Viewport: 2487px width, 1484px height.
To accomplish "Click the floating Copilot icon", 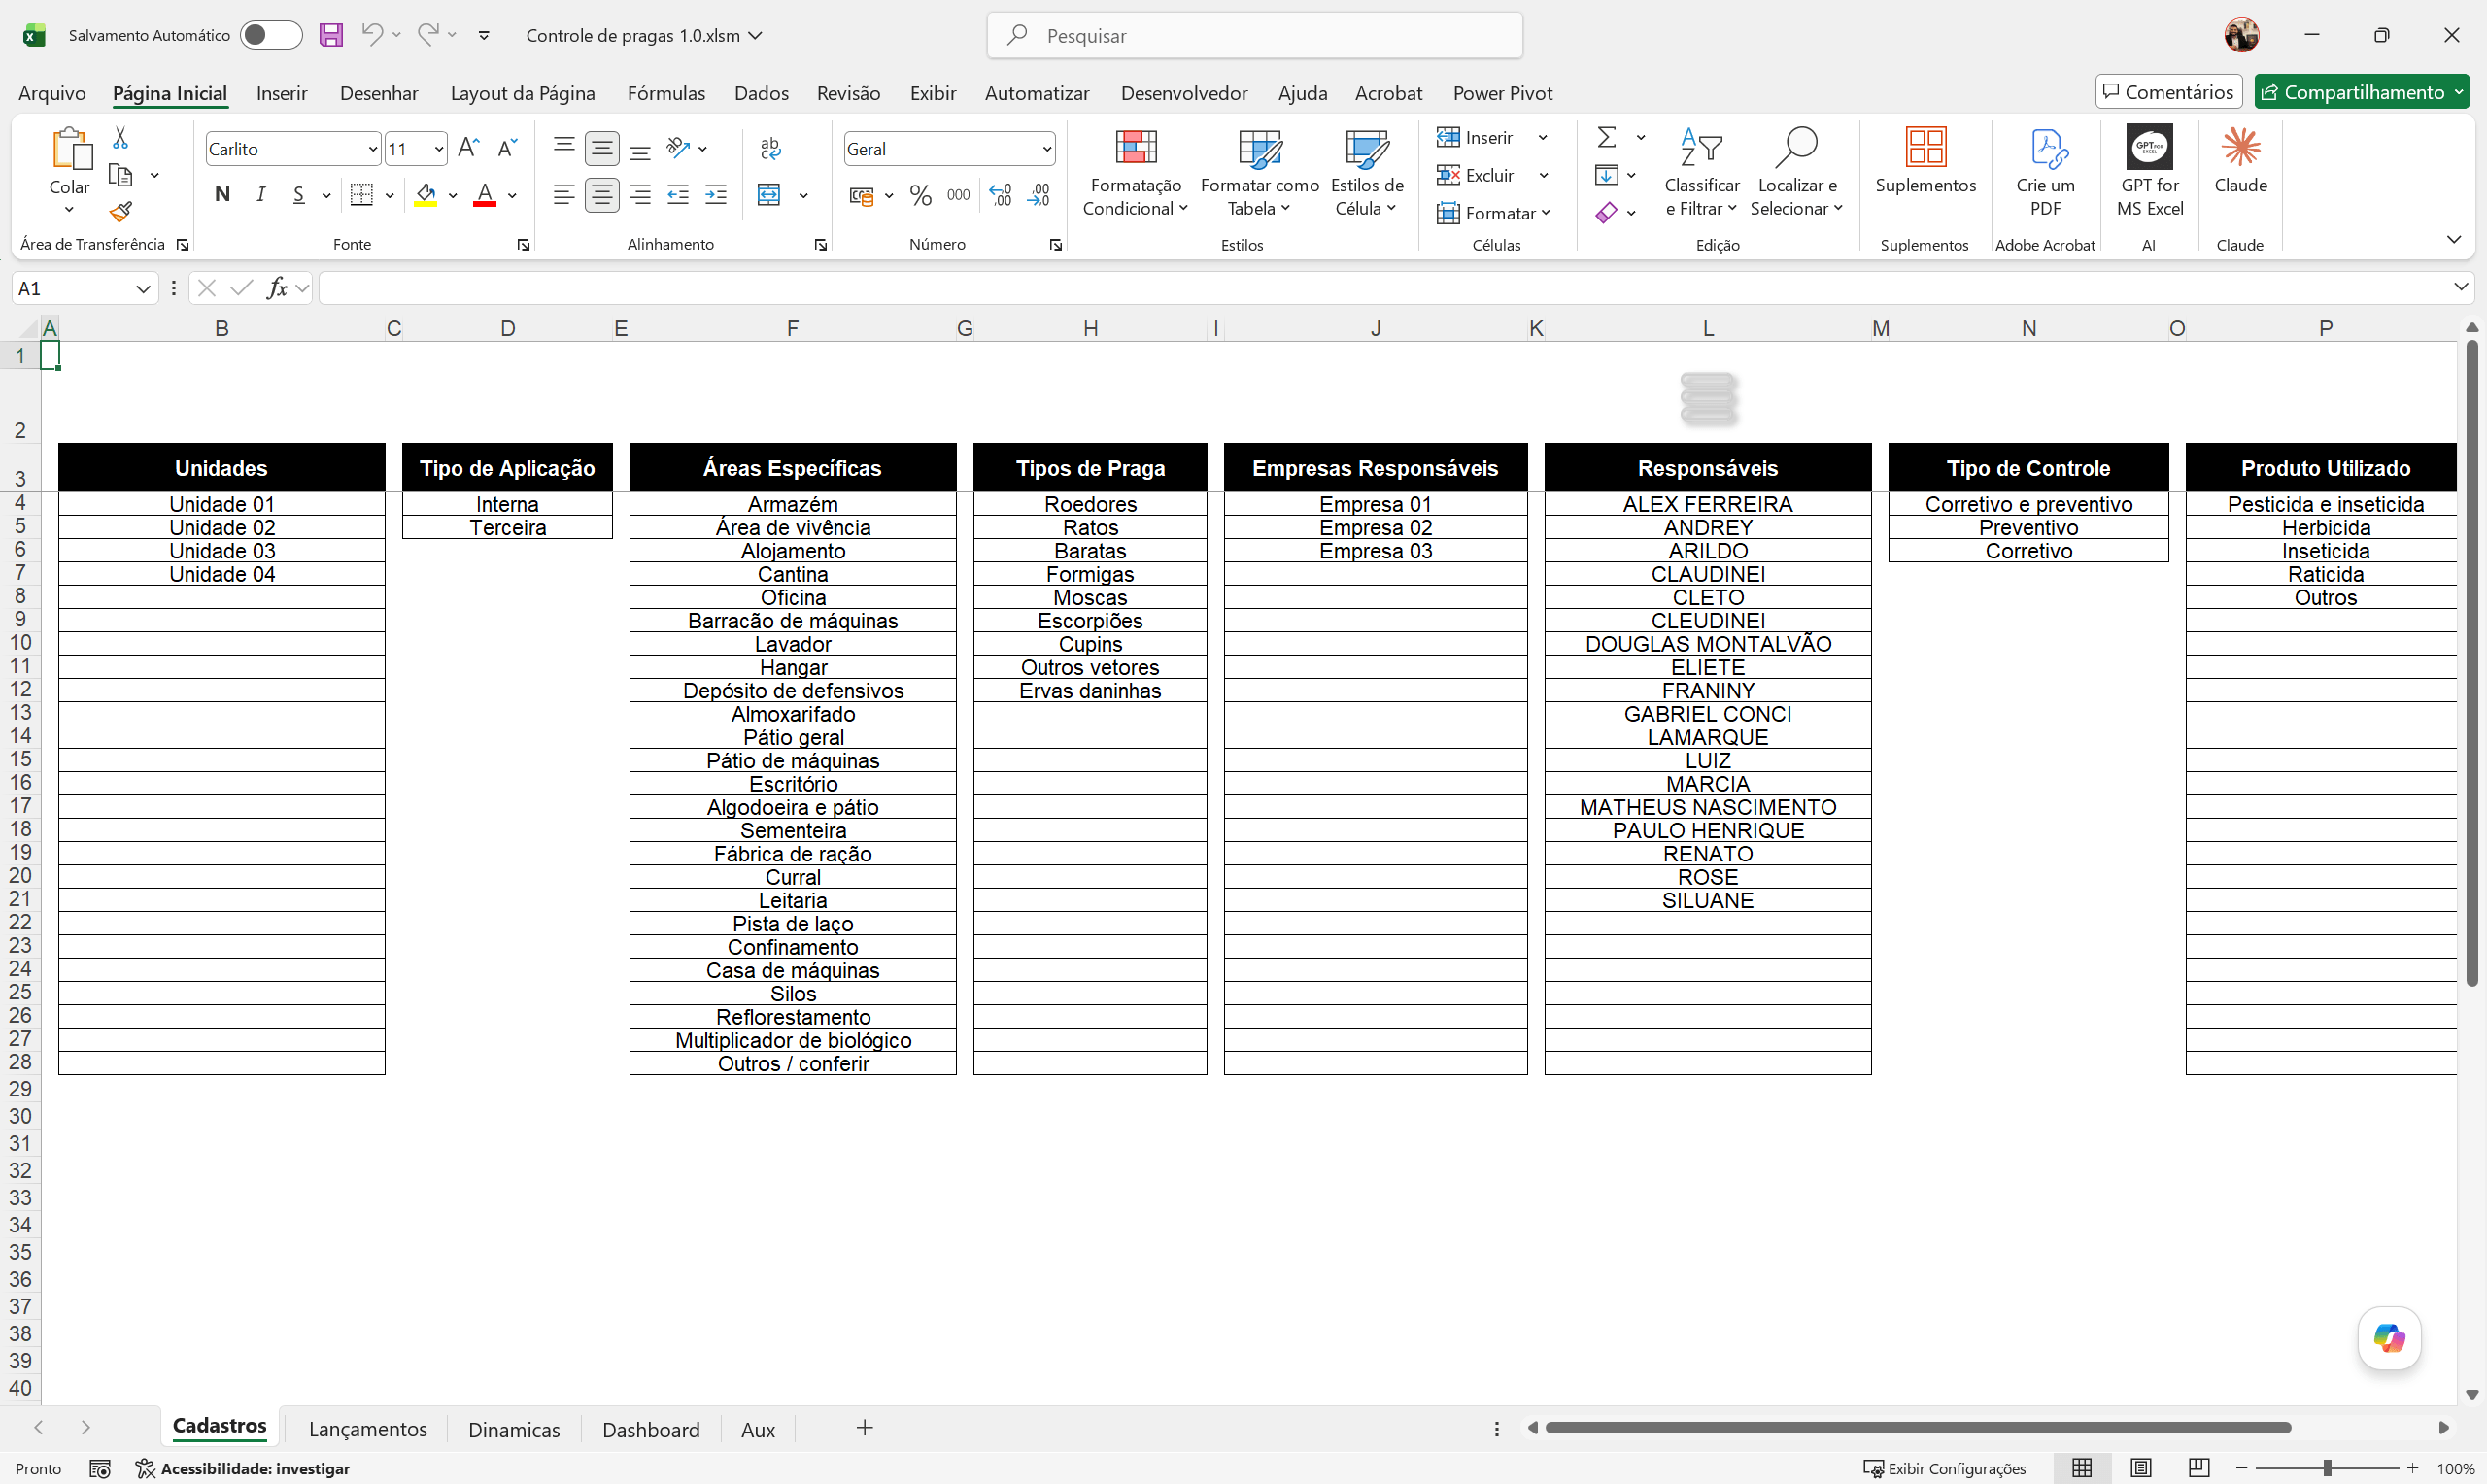I will click(x=2389, y=1338).
